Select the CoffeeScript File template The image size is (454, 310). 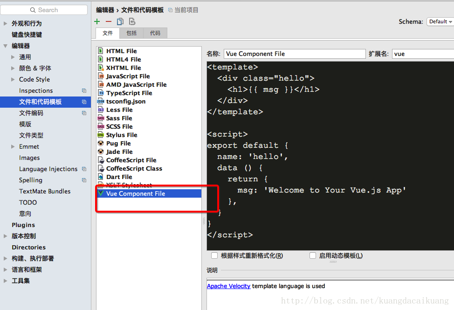[149, 160]
